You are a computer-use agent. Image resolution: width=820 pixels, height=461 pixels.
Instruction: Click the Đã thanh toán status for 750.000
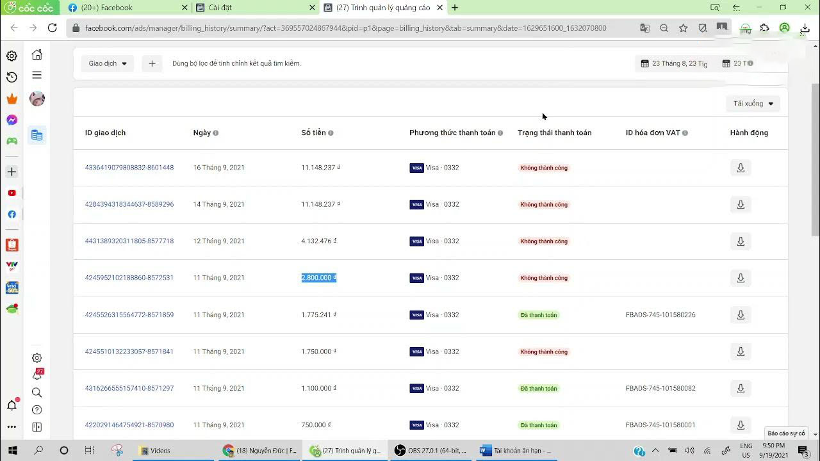coord(539,425)
